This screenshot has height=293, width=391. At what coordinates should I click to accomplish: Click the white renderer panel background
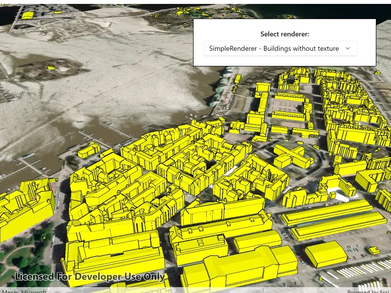(x=284, y=61)
